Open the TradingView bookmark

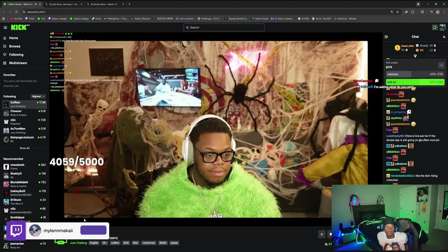(x=116, y=19)
